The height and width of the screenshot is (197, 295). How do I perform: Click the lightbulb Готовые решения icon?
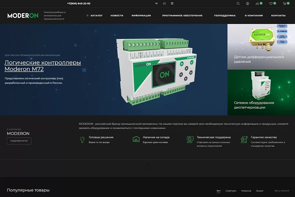click(x=82, y=140)
